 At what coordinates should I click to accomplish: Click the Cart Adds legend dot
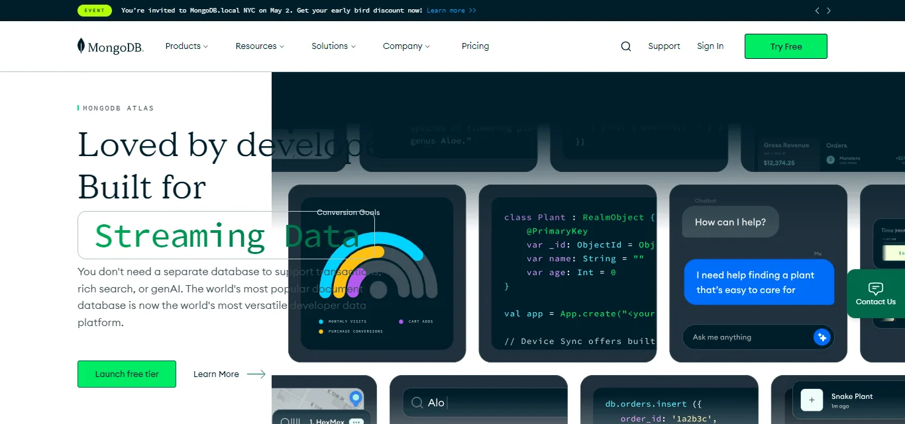click(401, 321)
